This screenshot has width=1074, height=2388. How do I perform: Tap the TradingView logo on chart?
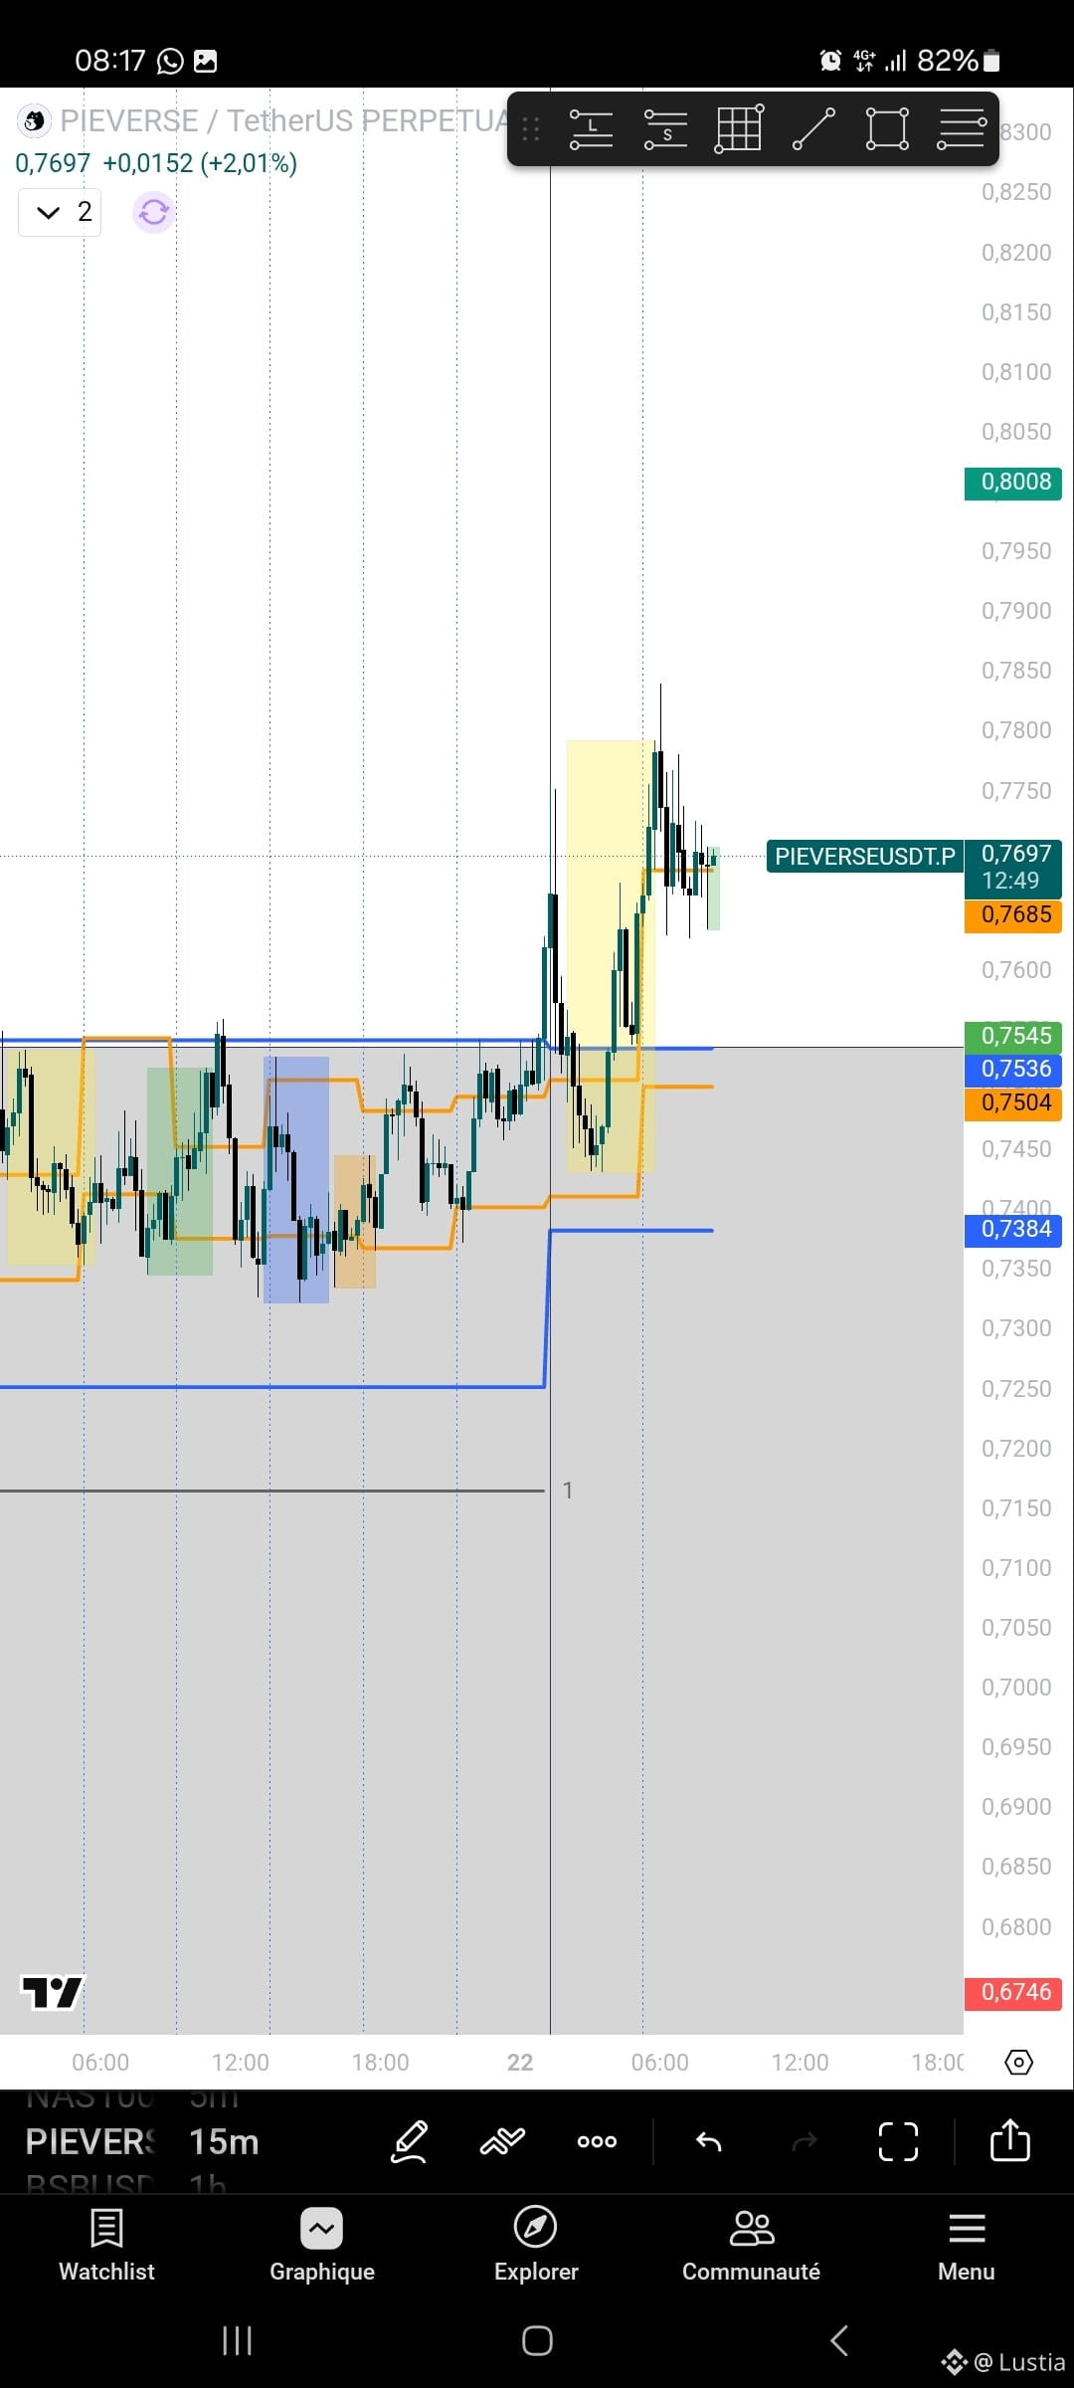53,1993
